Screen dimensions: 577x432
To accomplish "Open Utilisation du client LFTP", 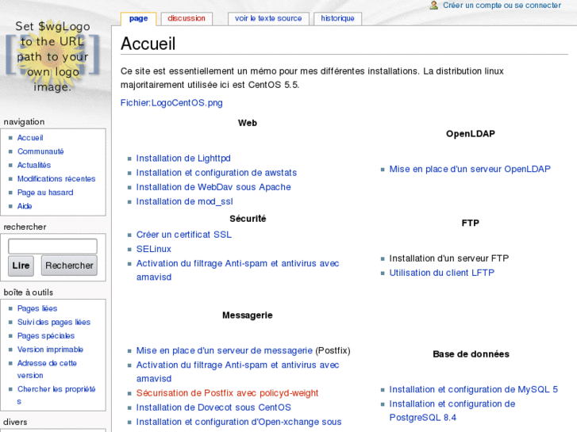I will pos(441,273).
